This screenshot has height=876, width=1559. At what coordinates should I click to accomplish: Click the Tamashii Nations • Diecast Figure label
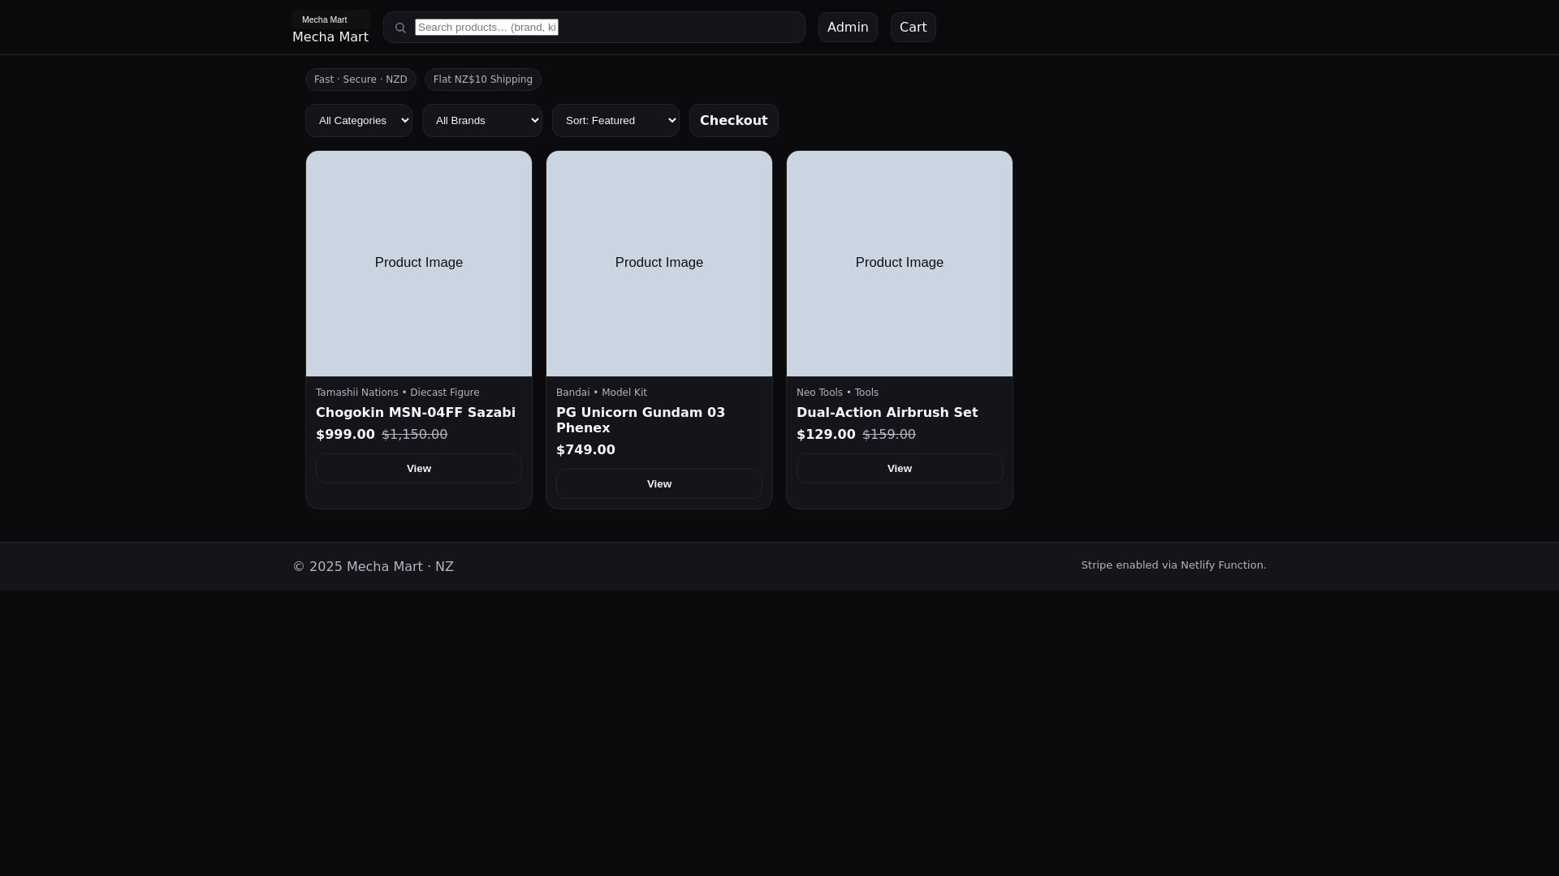[398, 393]
